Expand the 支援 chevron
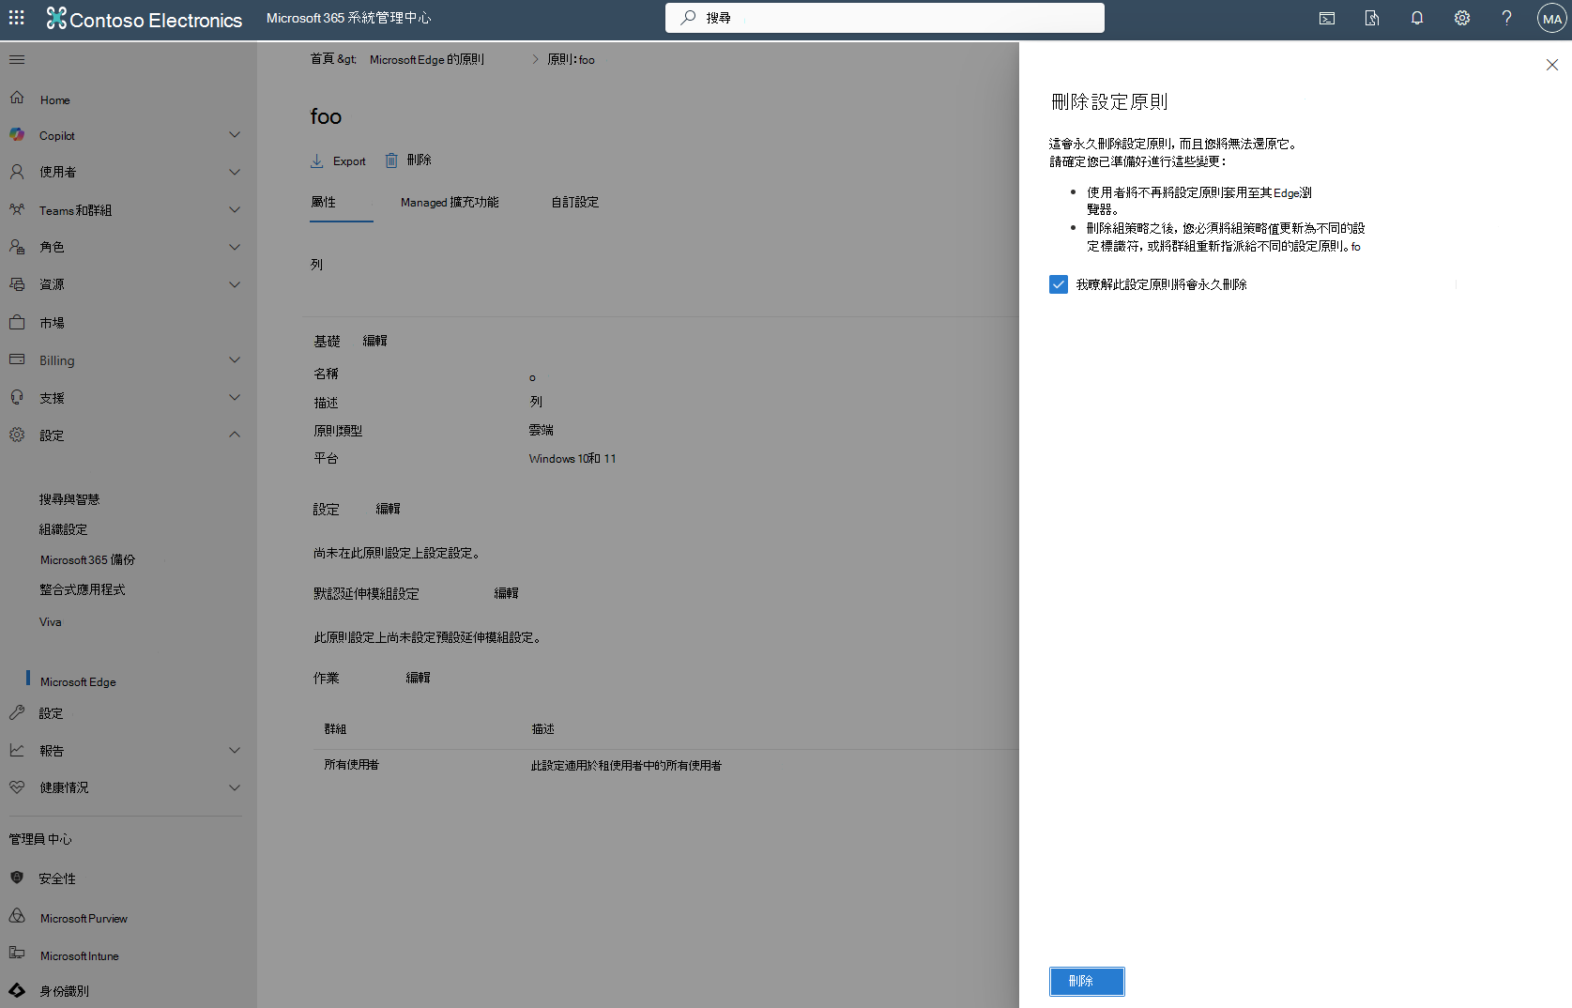Screen dimensions: 1572x1008 pos(235,398)
